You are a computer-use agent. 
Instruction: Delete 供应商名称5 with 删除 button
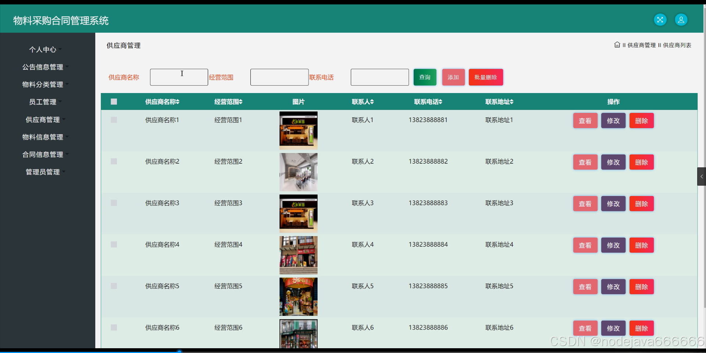pos(642,287)
